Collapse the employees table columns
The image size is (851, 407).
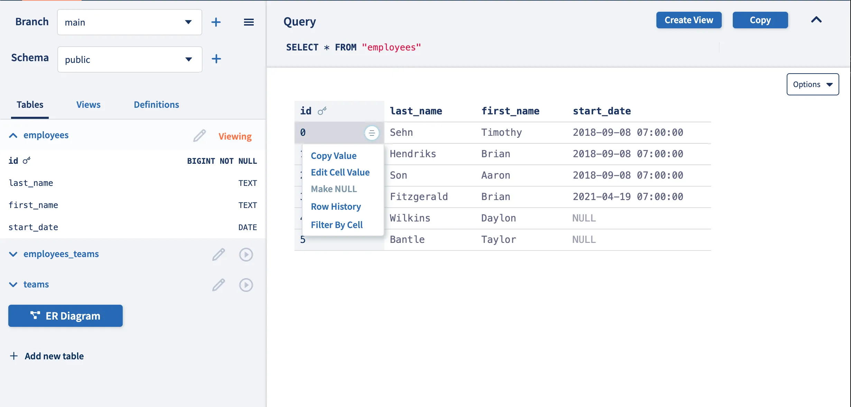click(x=13, y=135)
